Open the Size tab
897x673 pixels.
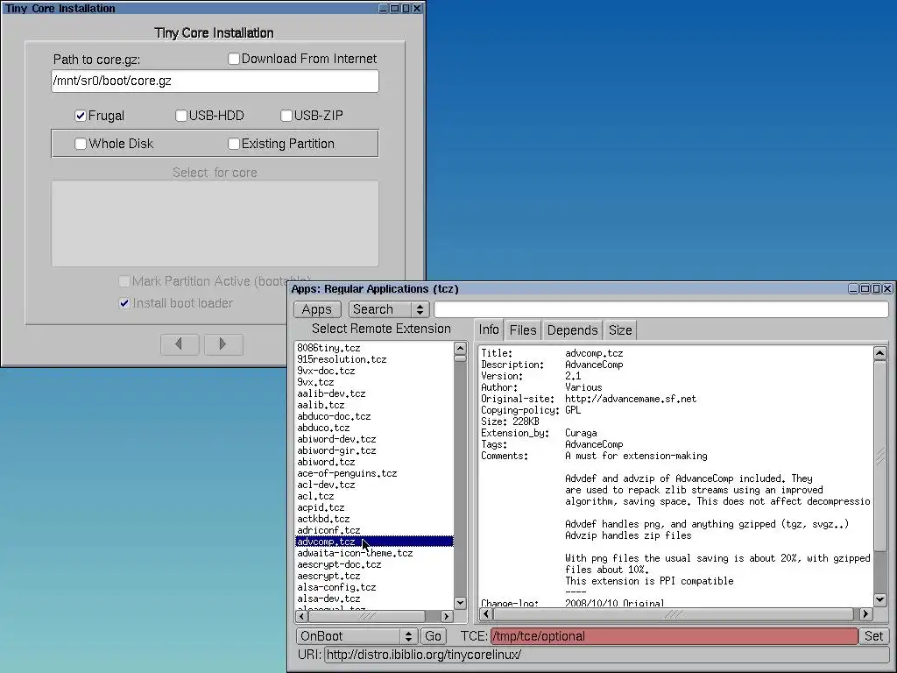pyautogui.click(x=620, y=330)
